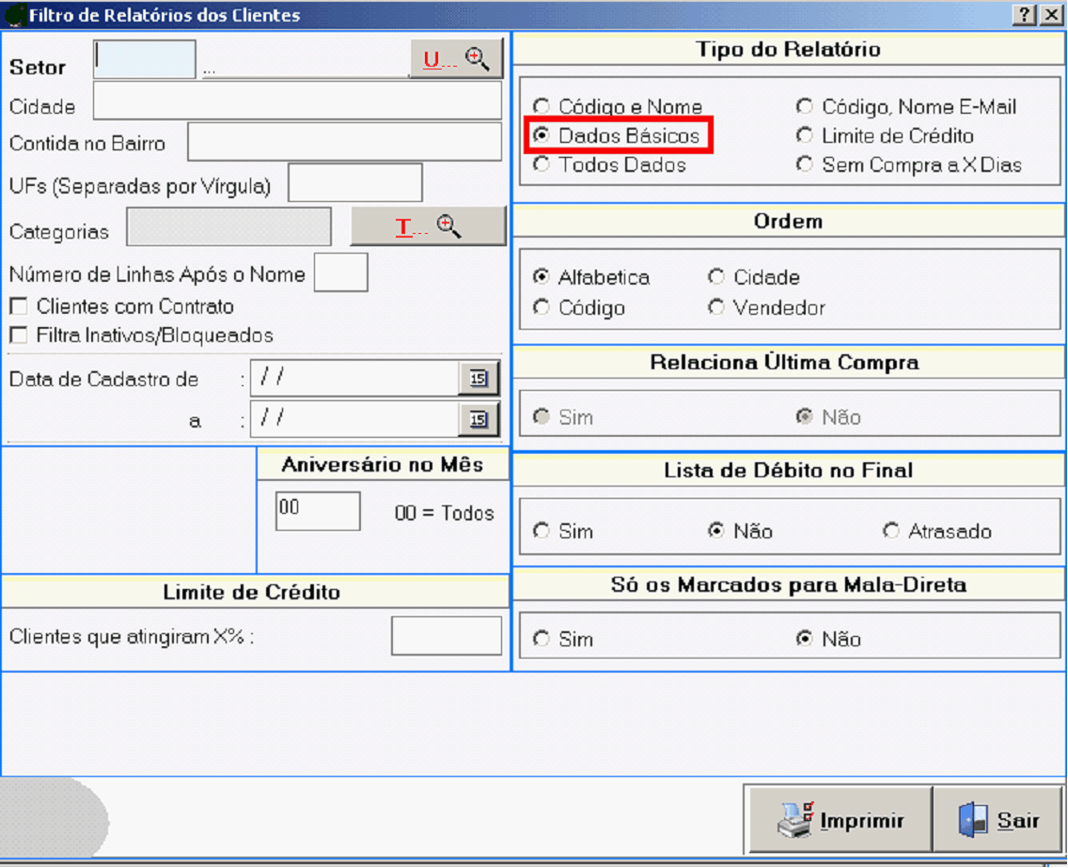Open calendar for Data de Cadastro start
1068x868 pixels.
[479, 378]
